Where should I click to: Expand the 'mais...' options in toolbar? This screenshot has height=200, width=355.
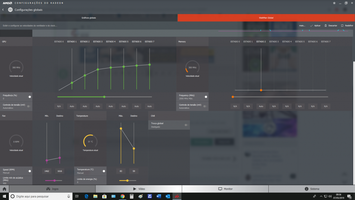click(x=302, y=26)
